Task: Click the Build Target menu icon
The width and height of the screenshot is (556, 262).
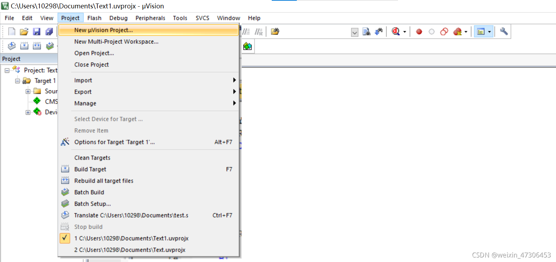Action: click(65, 169)
